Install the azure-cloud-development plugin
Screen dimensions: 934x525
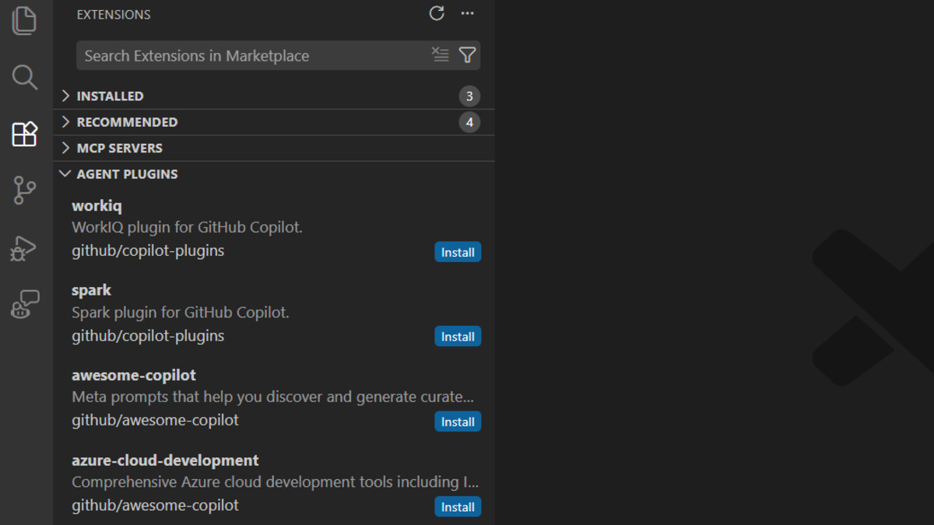click(457, 506)
